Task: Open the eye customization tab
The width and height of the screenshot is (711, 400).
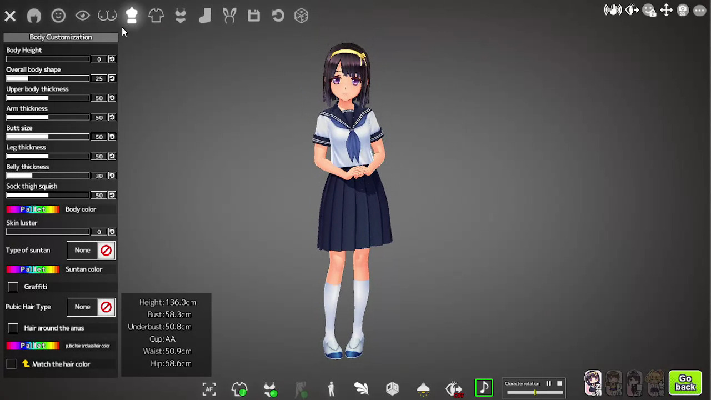Action: tap(83, 16)
